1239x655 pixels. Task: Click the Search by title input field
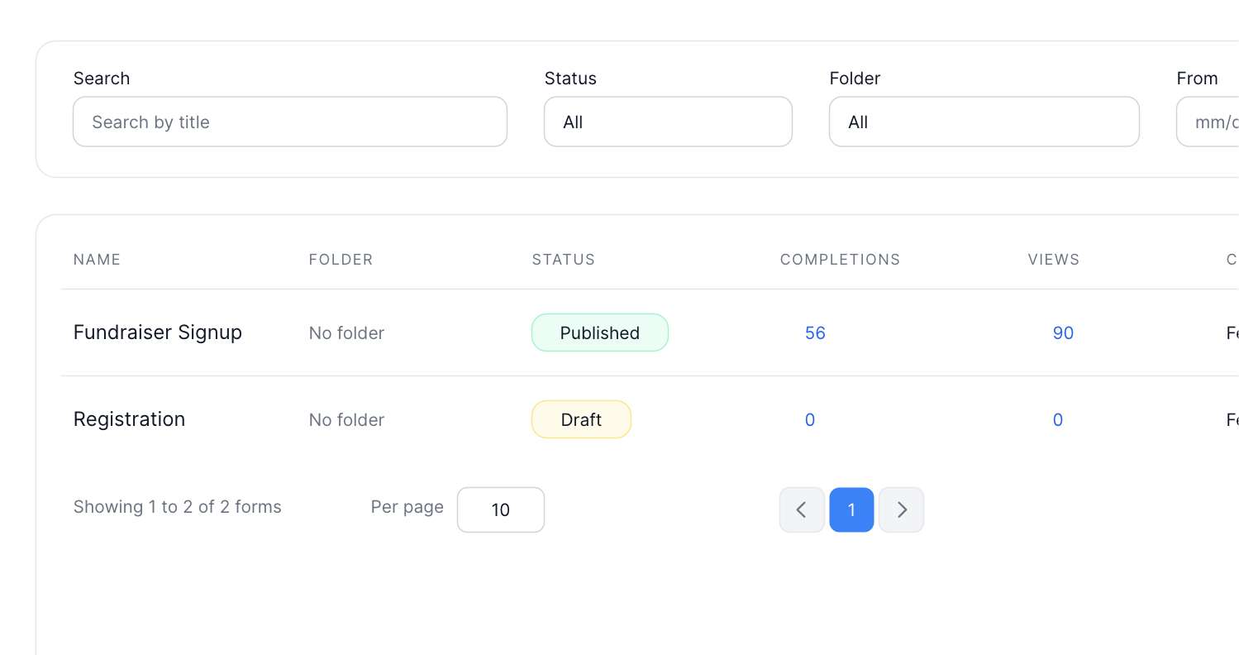click(289, 122)
